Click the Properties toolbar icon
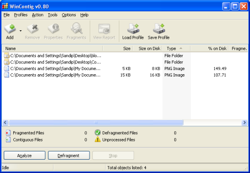 pyautogui.click(x=54, y=29)
